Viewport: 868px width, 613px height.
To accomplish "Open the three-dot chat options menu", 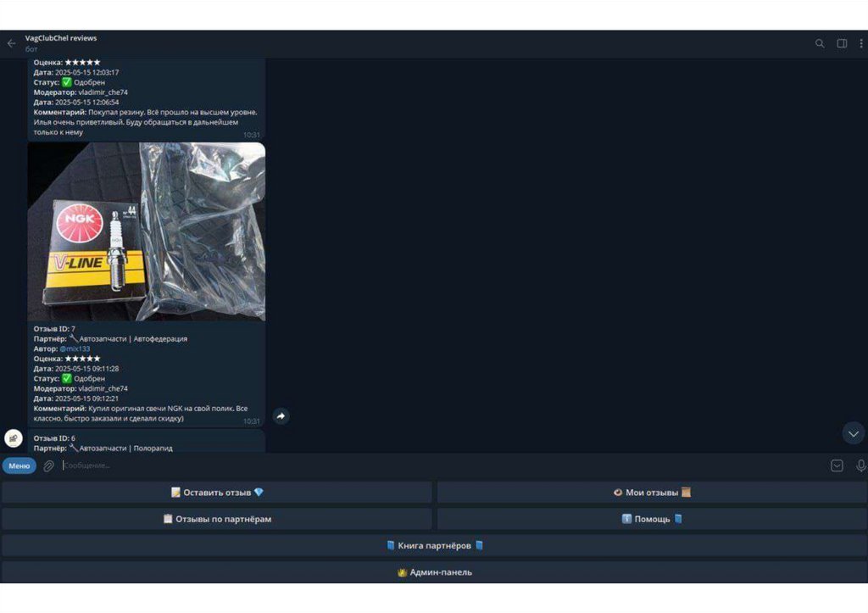I will 861,43.
